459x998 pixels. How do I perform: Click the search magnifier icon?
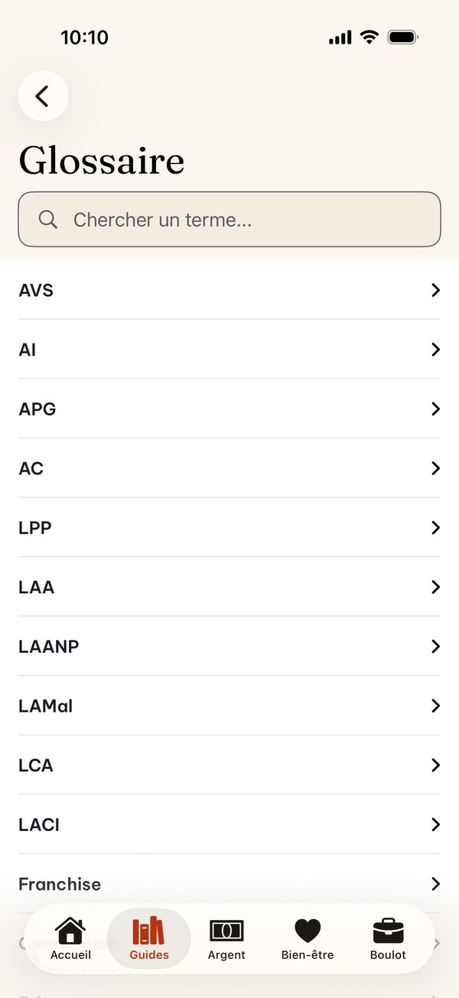pos(48,220)
